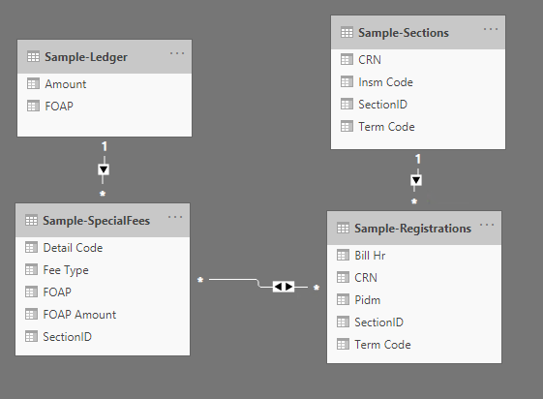The width and height of the screenshot is (543, 399).
Task: Click the column icon beside Fee Type
Action: 31,269
